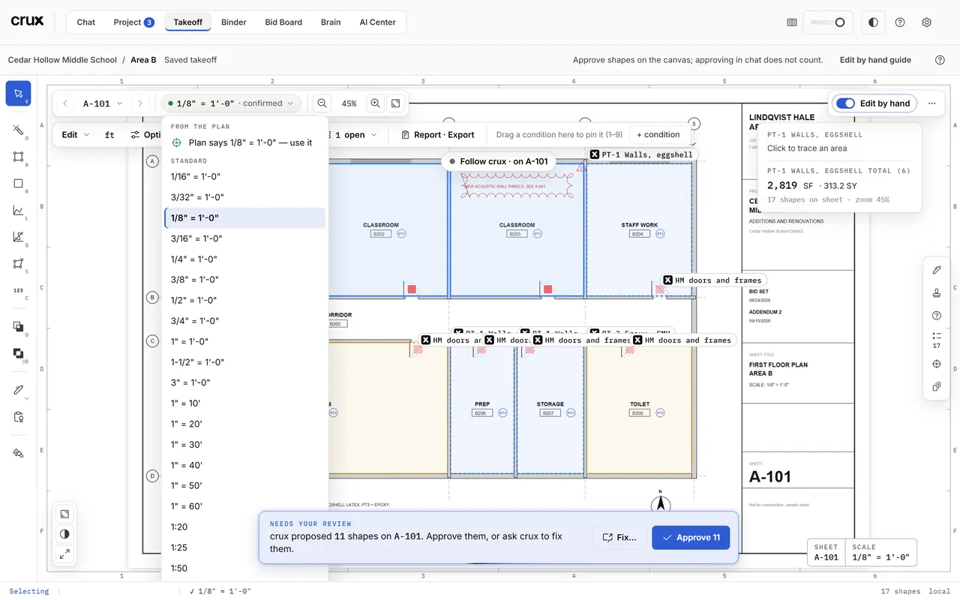Click the Report · Export button
Viewport: 960px width, 600px height.
438,135
